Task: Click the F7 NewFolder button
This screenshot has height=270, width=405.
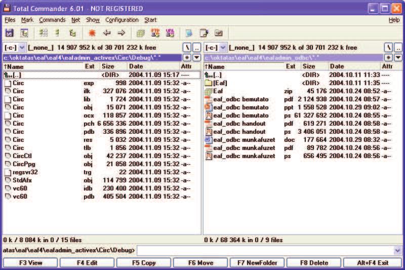Action: [x=257, y=263]
